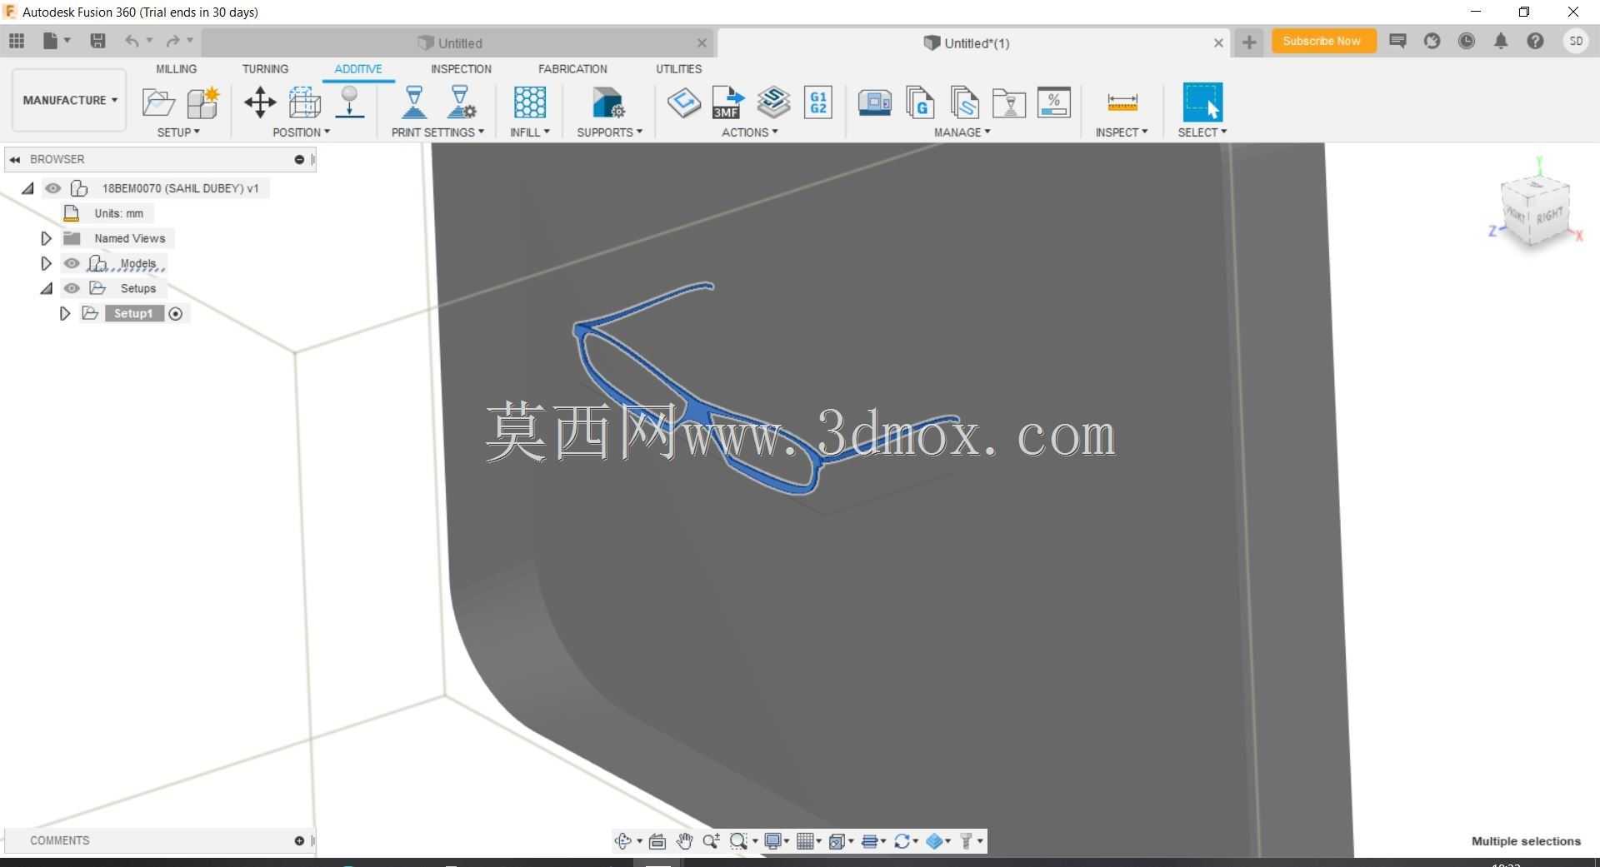The height and width of the screenshot is (867, 1600).
Task: Open the Print Settings gear icon
Action: pyautogui.click(x=461, y=103)
